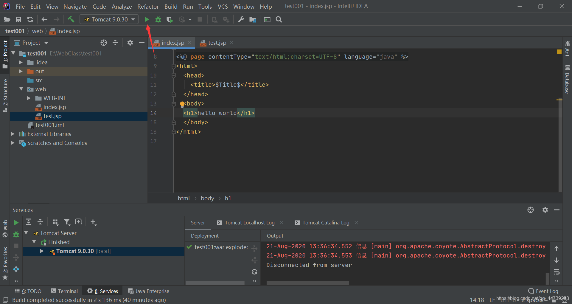
Task: Open Project panel gear options
Action: [130, 43]
